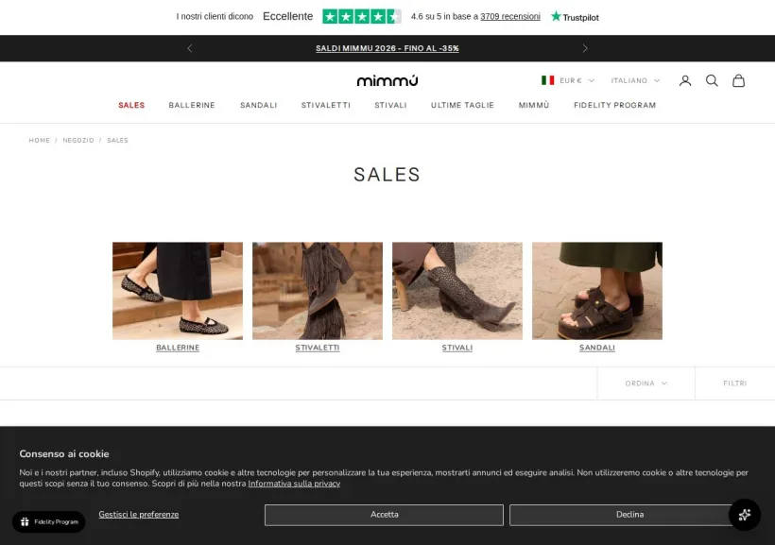775x545 pixels.
Task: Click the Saldi Mimmu 2026 banner link
Action: point(387,48)
